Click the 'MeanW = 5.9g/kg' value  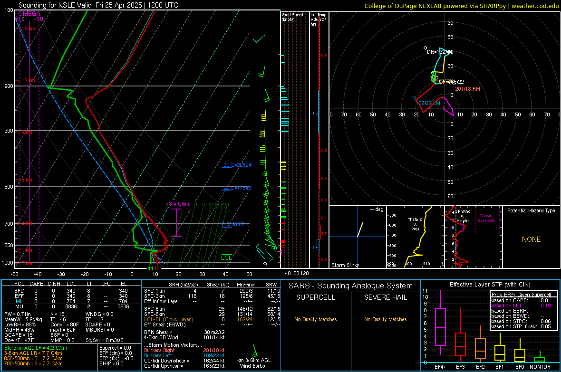pos(23,319)
